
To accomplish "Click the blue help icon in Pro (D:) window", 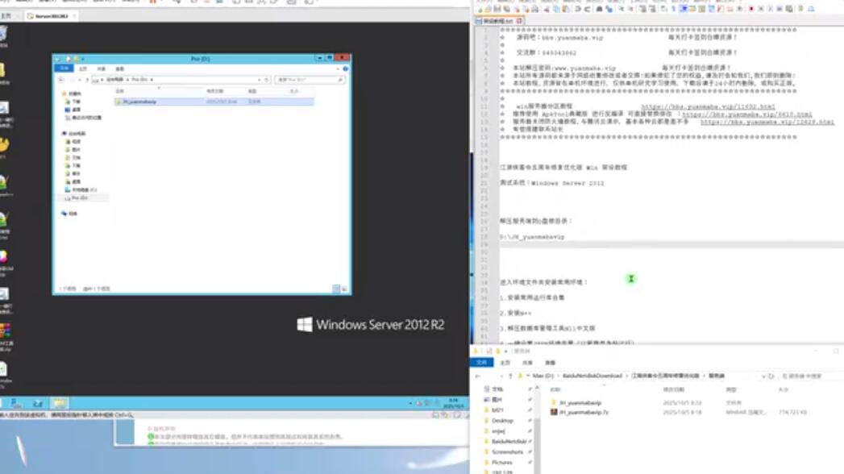I will (345, 69).
